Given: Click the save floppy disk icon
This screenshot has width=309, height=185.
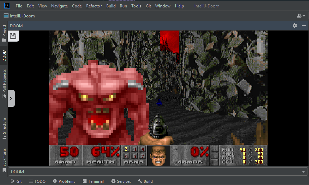Looking at the screenshot, I should click(13, 36).
